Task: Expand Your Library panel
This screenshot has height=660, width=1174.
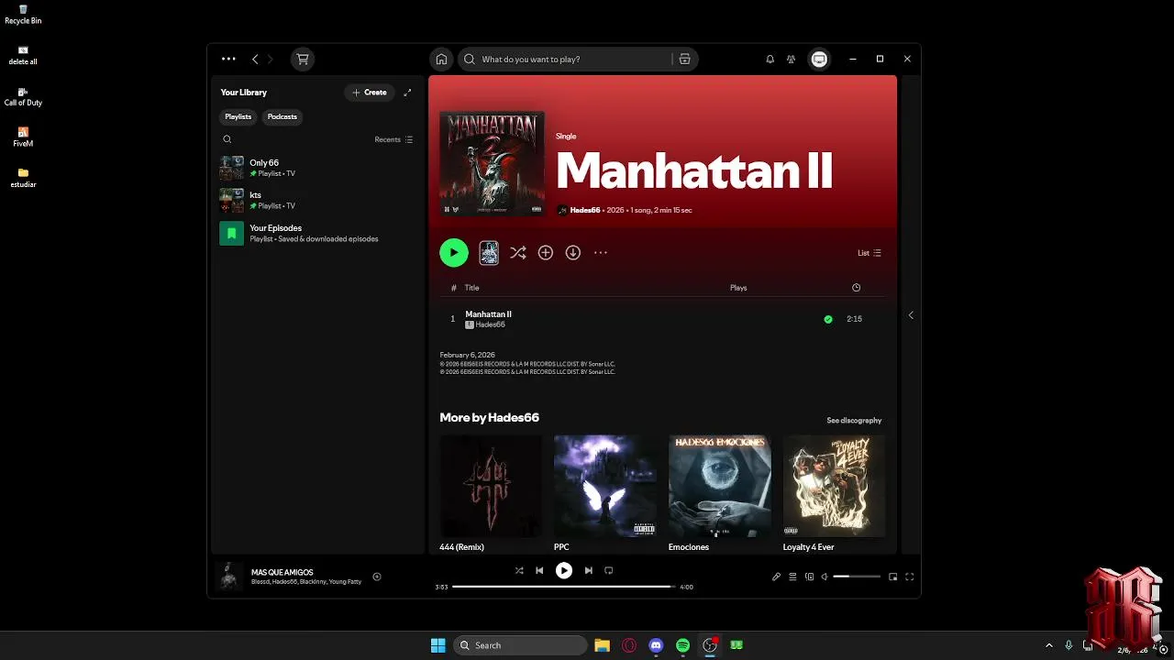Action: tap(407, 93)
